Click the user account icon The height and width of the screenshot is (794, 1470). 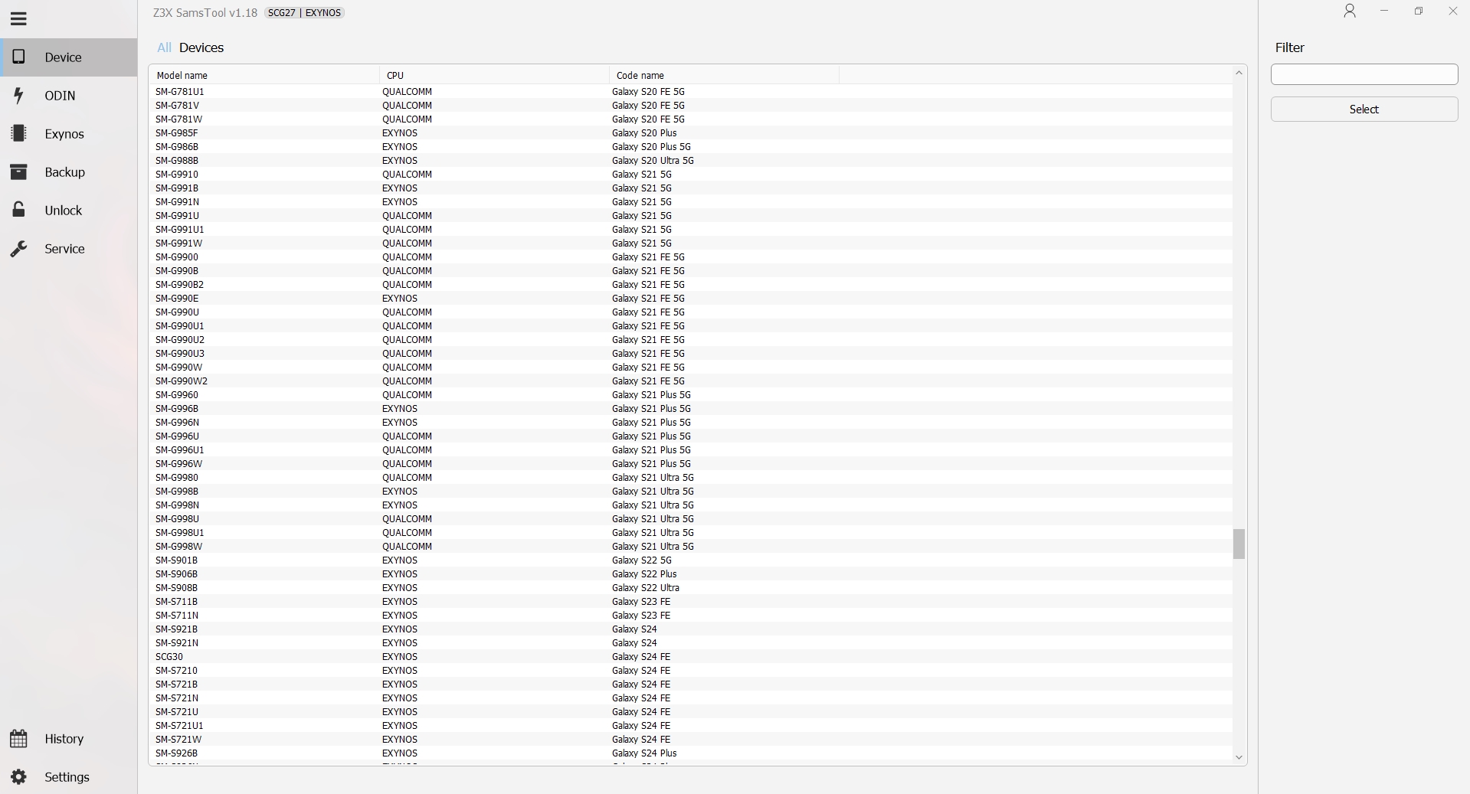tap(1350, 11)
